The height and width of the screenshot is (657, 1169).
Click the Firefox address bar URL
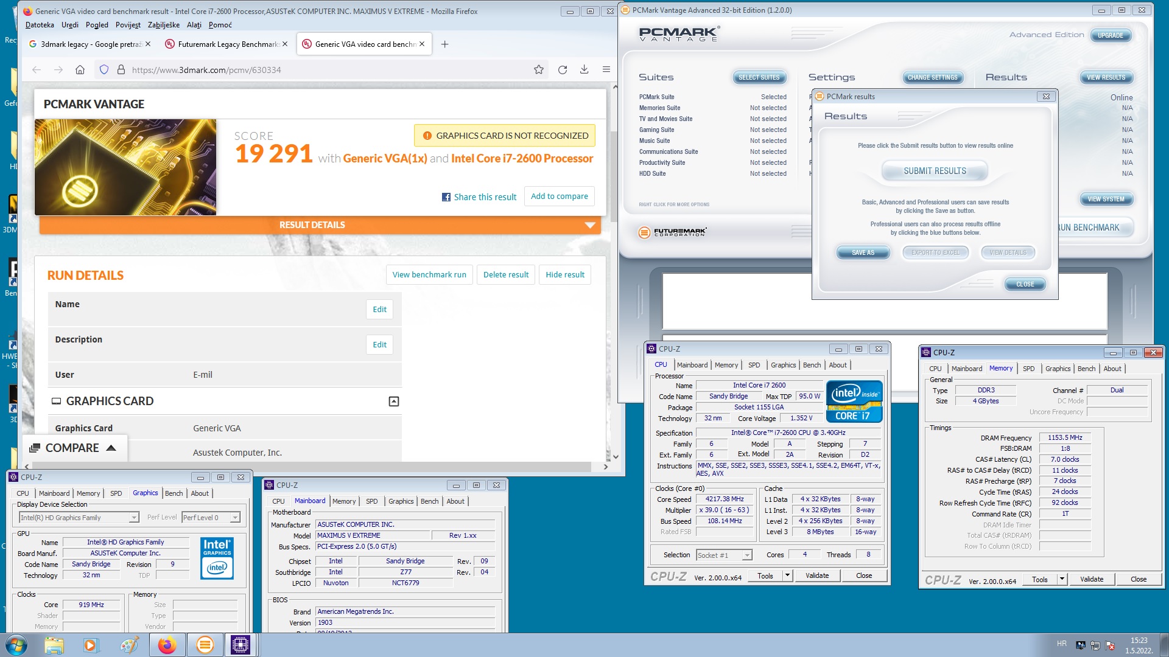coord(206,70)
